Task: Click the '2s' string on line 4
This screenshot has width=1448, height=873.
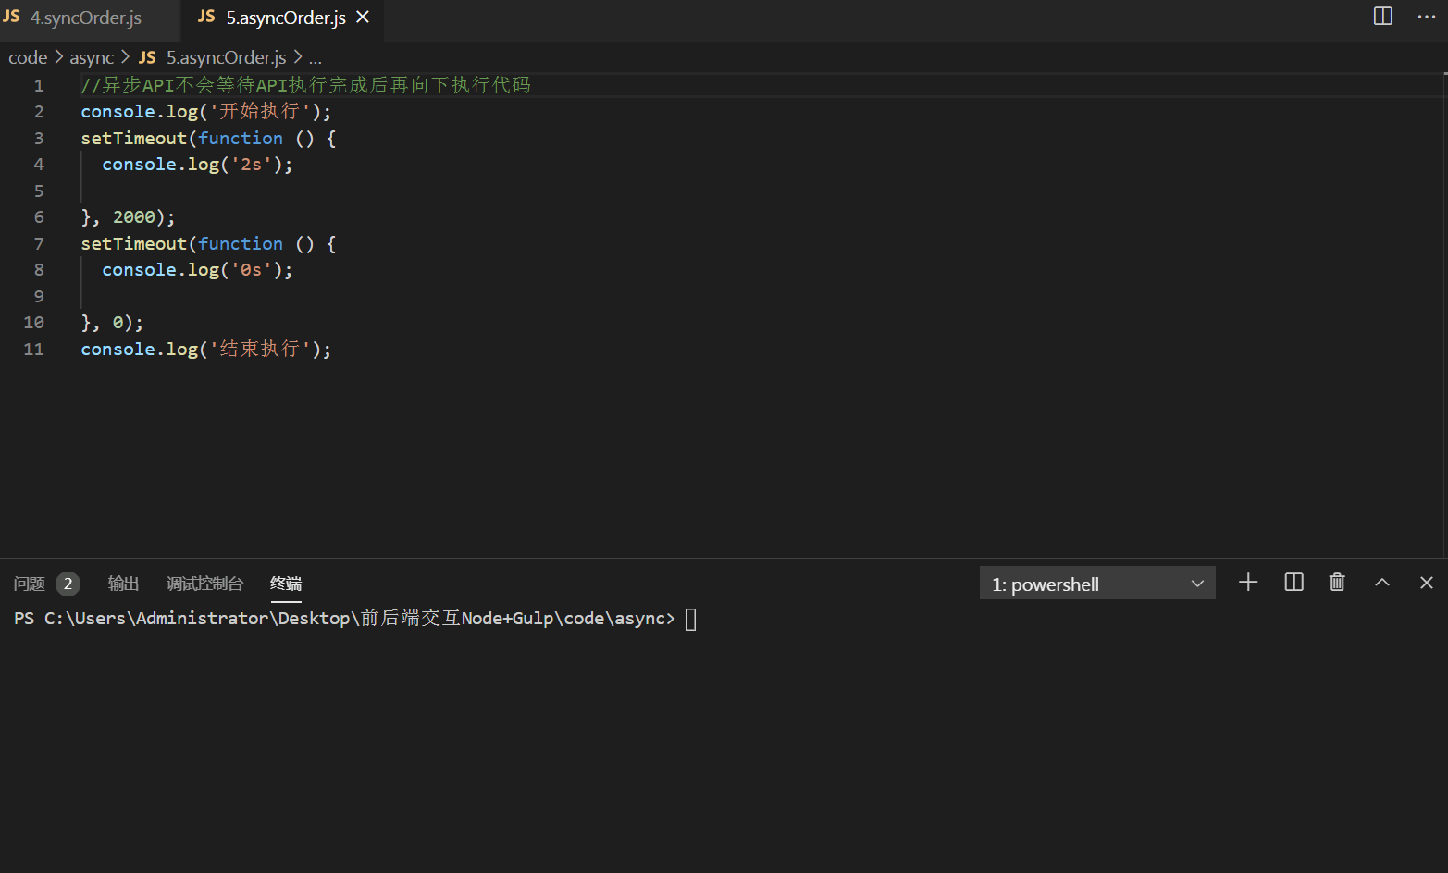Action: tap(252, 165)
